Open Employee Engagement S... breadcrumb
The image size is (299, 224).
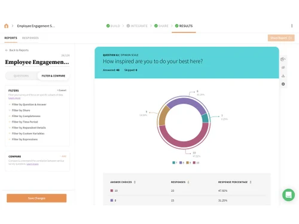click(x=36, y=26)
